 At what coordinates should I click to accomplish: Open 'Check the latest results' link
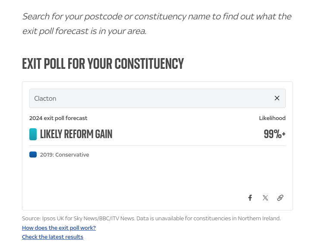pyautogui.click(x=53, y=237)
